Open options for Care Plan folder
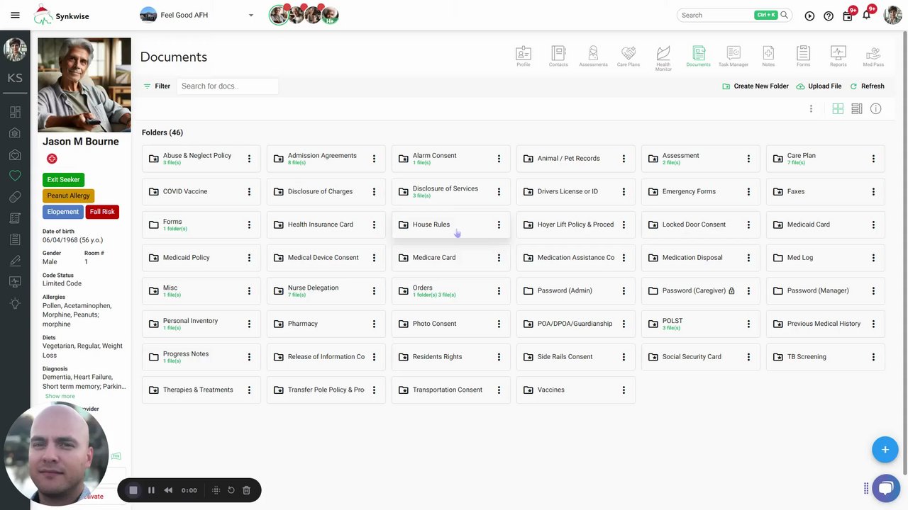908x510 pixels. pos(873,159)
